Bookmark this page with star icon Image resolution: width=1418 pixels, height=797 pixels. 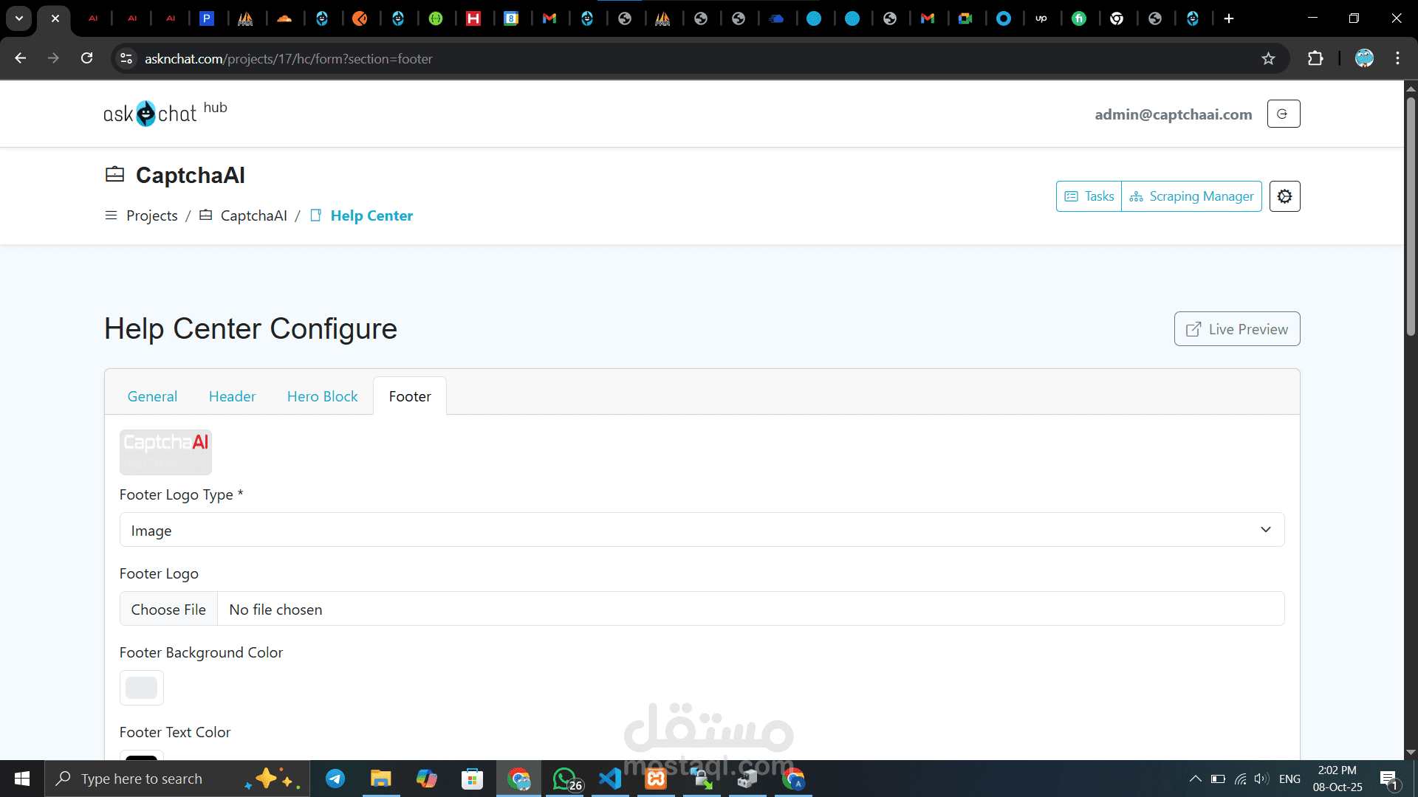tap(1268, 58)
